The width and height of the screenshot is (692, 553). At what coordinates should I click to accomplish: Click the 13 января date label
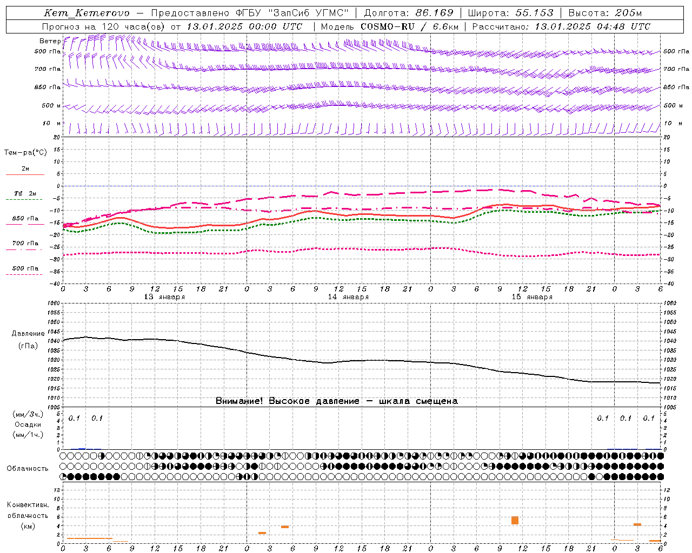coord(164,297)
